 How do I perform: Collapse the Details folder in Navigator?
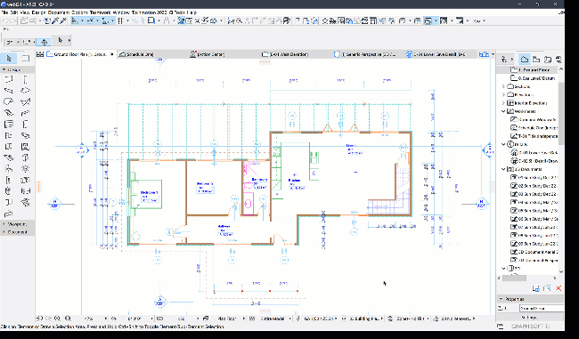503,144
